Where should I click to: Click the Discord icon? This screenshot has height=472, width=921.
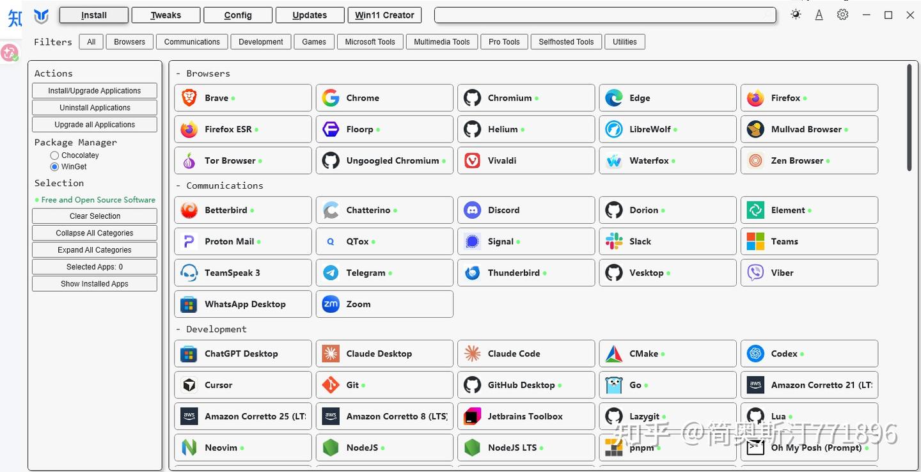473,210
